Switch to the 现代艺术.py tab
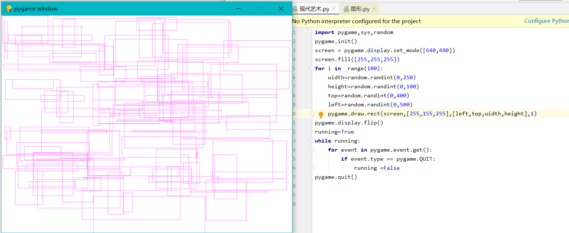Screen dimensions: 569x233 coord(314,9)
